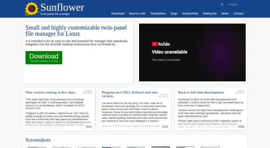Open the News nav link
This screenshot has height=148, width=270.
(225, 13)
